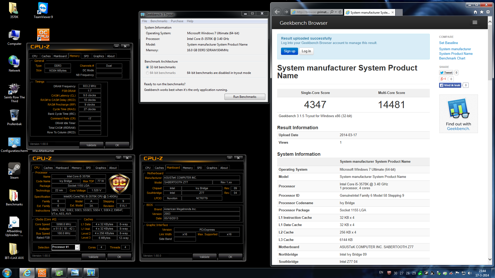The width and height of the screenshot is (495, 278).
Task: Go back in Internet Explorer
Action: (x=277, y=12)
